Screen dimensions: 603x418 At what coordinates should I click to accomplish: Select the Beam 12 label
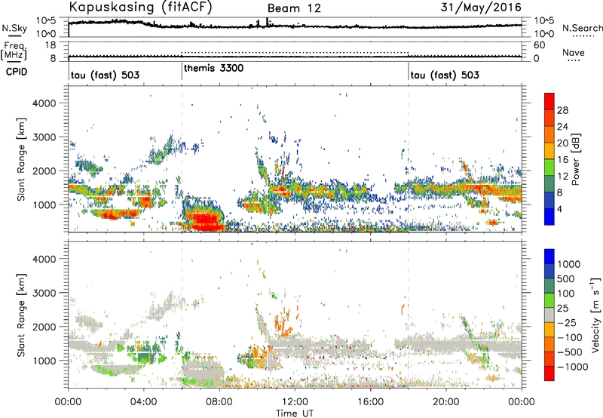[x=294, y=8]
